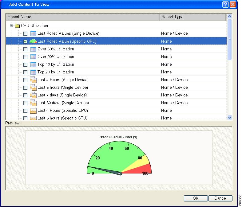Screen dimensions: 242x207
Task: Close the Add Content To View dialog
Action: (233, 4)
